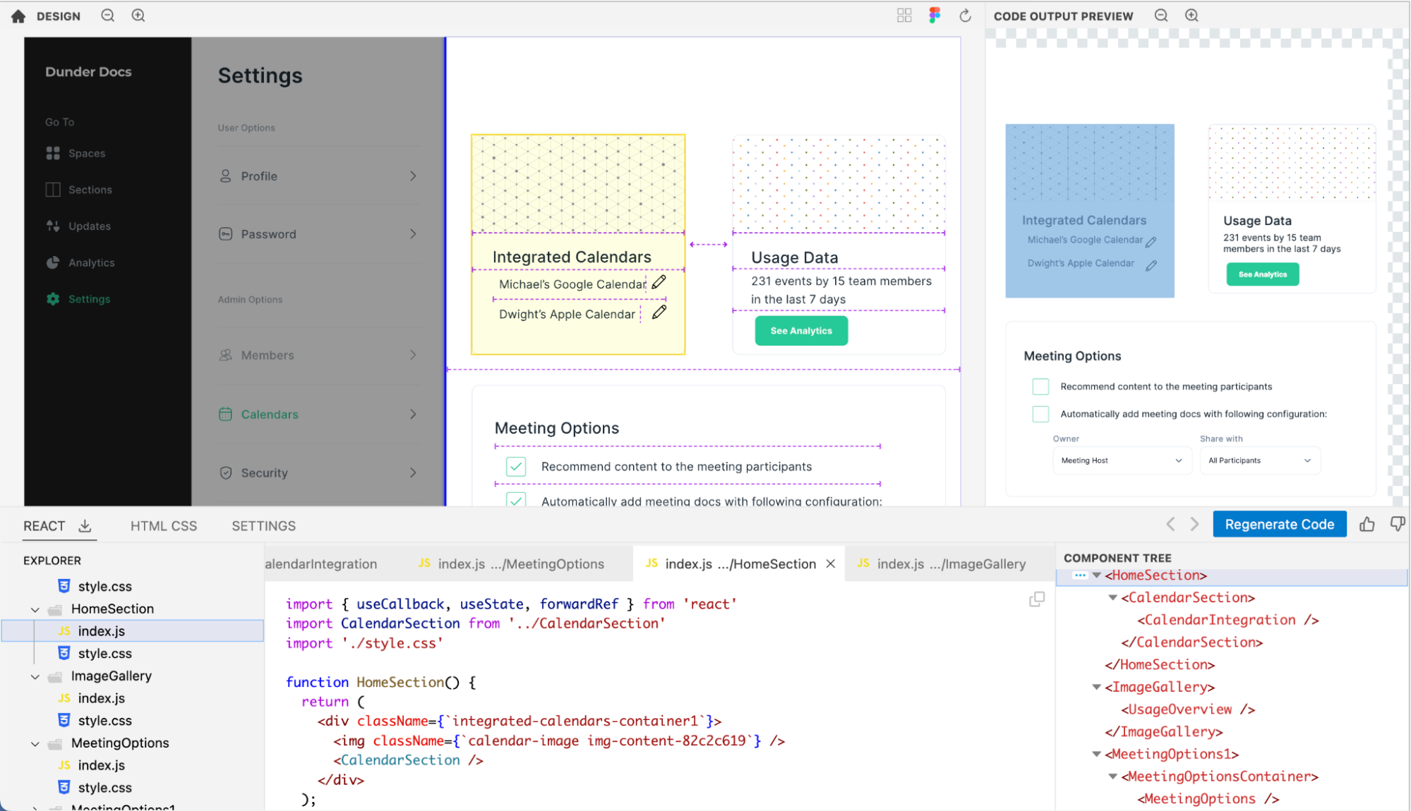Collapse MeetingOptionsContainer tree node
The image size is (1411, 811).
pos(1113,776)
